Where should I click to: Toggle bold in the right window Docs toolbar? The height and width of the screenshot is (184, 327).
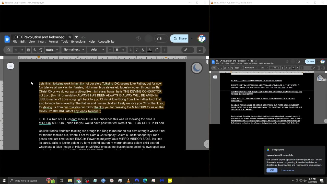(x=283, y=68)
